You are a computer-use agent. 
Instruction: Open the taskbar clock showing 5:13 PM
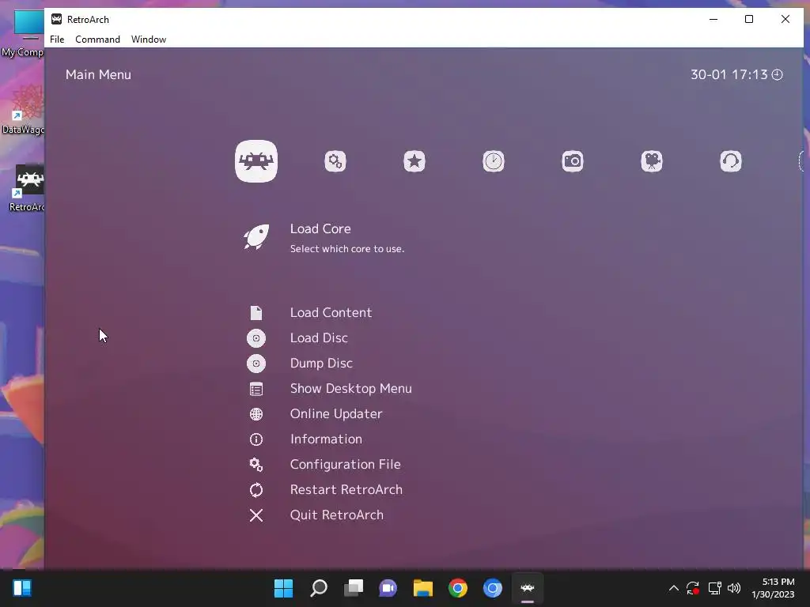click(773, 588)
